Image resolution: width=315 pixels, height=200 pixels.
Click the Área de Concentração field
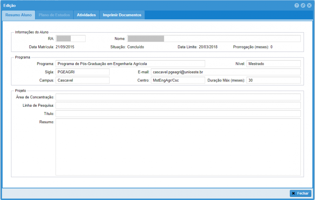178,97
